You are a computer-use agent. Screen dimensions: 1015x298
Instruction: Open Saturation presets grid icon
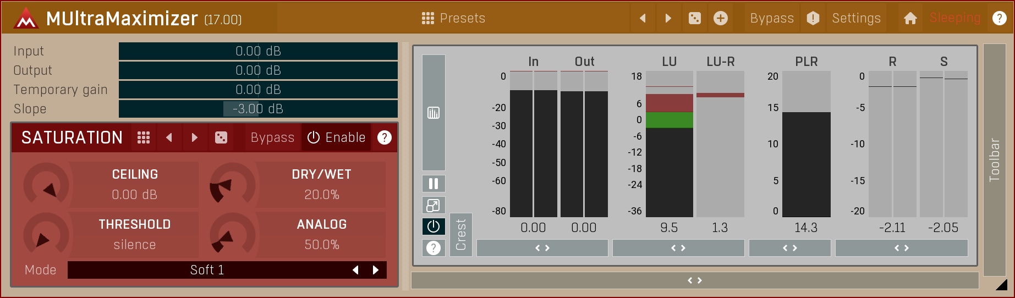pyautogui.click(x=144, y=137)
